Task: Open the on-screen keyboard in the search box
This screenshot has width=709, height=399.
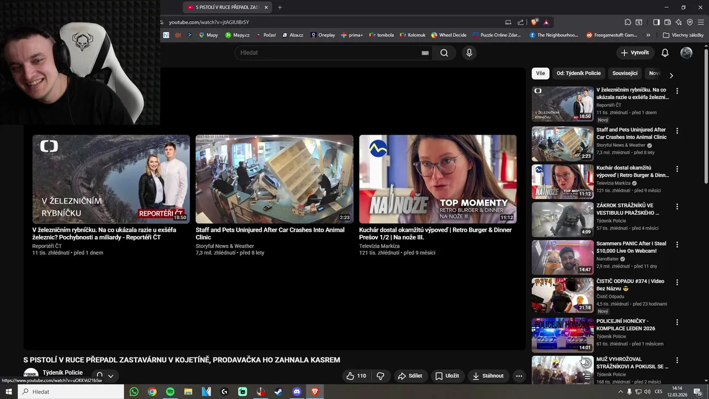Action: [x=425, y=53]
